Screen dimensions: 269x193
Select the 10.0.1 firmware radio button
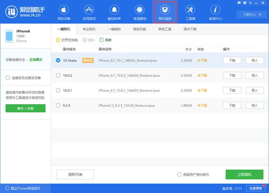[x=58, y=90]
